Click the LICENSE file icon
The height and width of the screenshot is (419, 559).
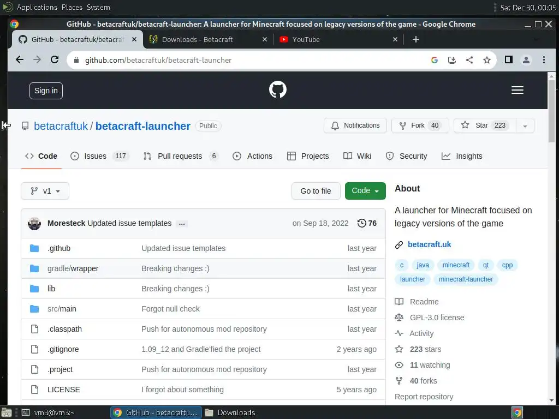pyautogui.click(x=34, y=390)
